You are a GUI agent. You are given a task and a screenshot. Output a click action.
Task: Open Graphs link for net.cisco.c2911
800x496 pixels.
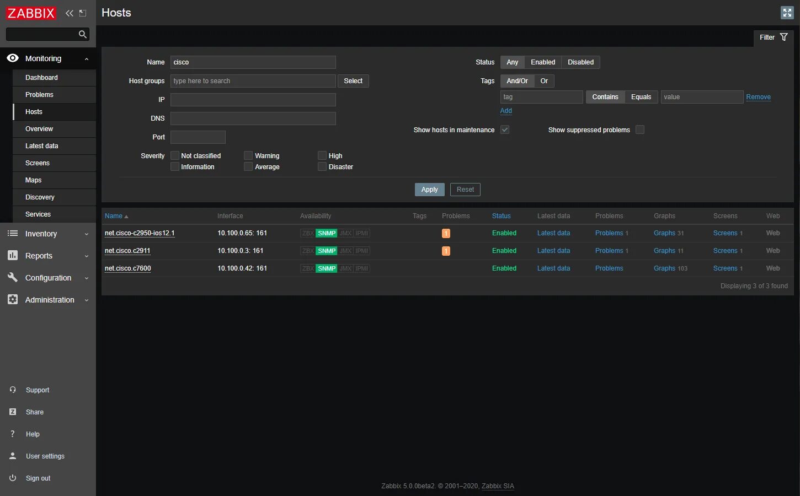(x=664, y=251)
